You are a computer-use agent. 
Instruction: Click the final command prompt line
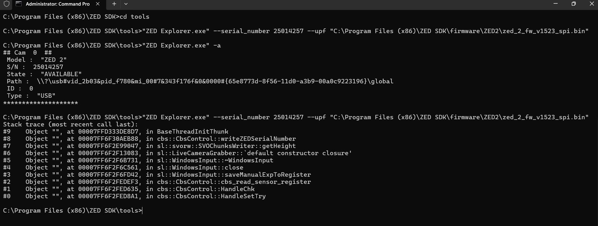pos(73,211)
